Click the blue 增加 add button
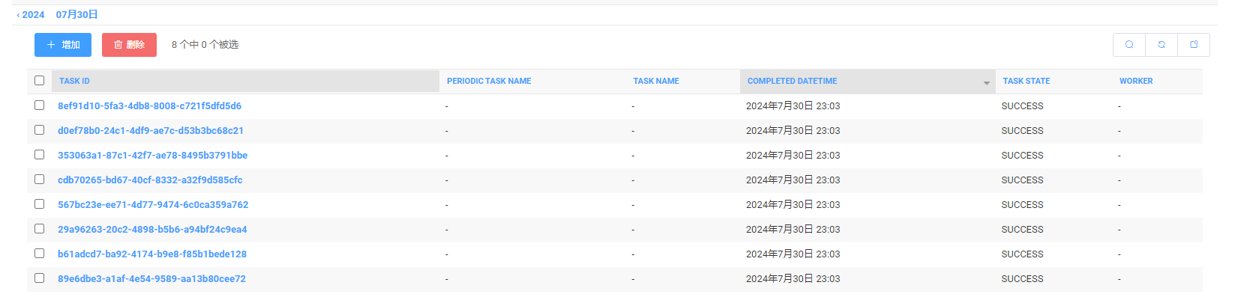Viewport: 1238px width, 306px height. pos(63,45)
